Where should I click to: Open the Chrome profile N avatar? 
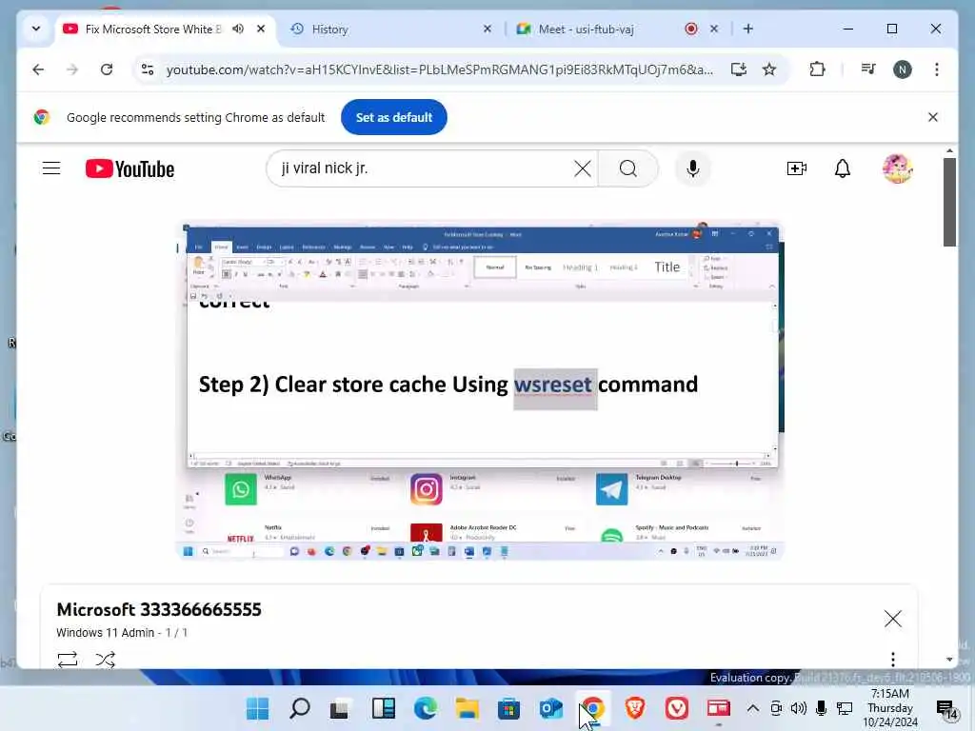click(x=903, y=69)
